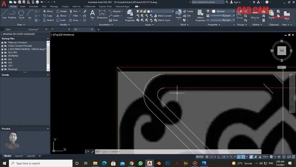
Task: Toggle polar tracking in status bar
Action: 224,157
